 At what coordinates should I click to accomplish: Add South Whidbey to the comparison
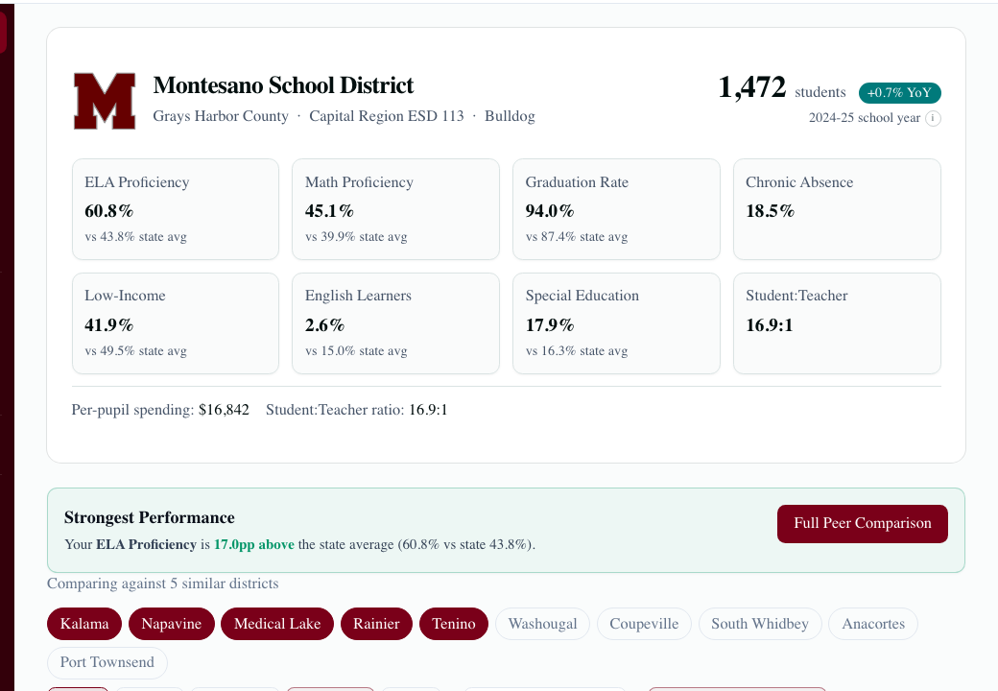pyautogui.click(x=760, y=624)
